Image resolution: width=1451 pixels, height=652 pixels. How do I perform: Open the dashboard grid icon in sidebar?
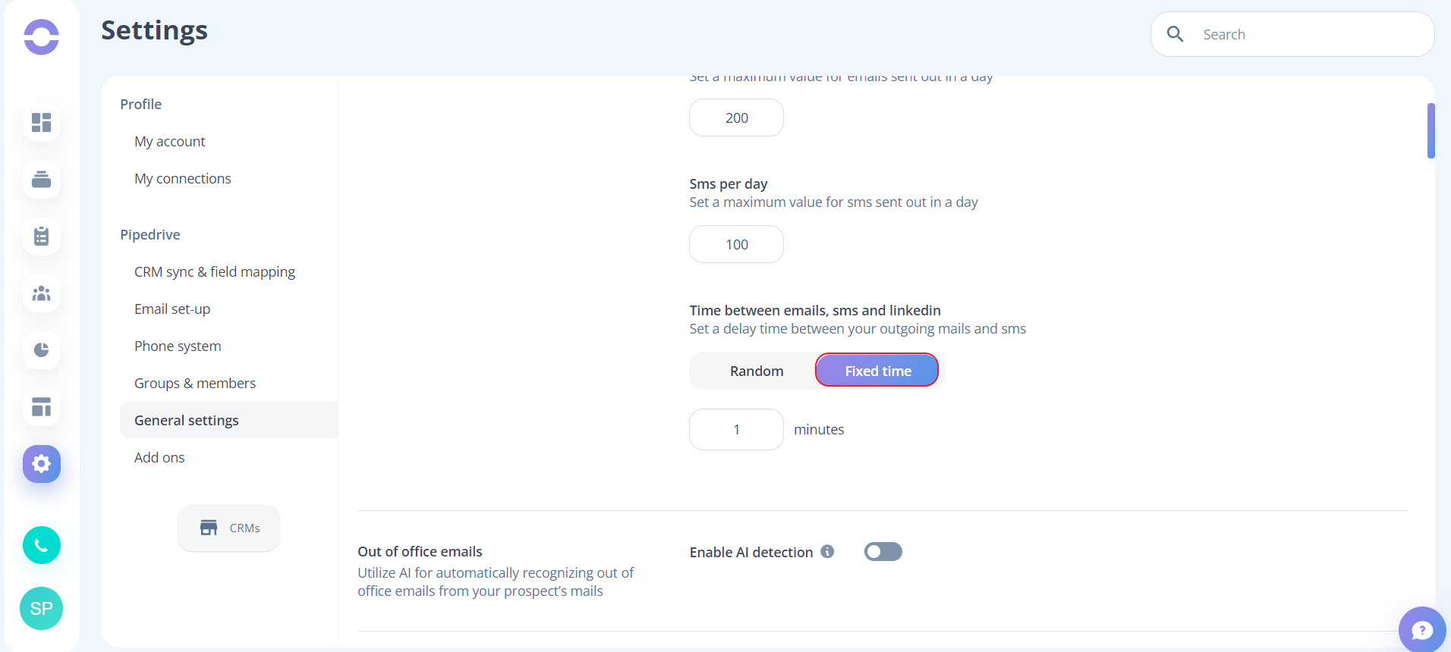coord(42,122)
